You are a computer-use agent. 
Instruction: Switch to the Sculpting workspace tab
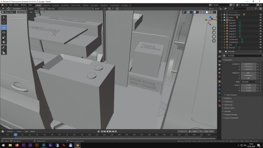click(x=55, y=5)
